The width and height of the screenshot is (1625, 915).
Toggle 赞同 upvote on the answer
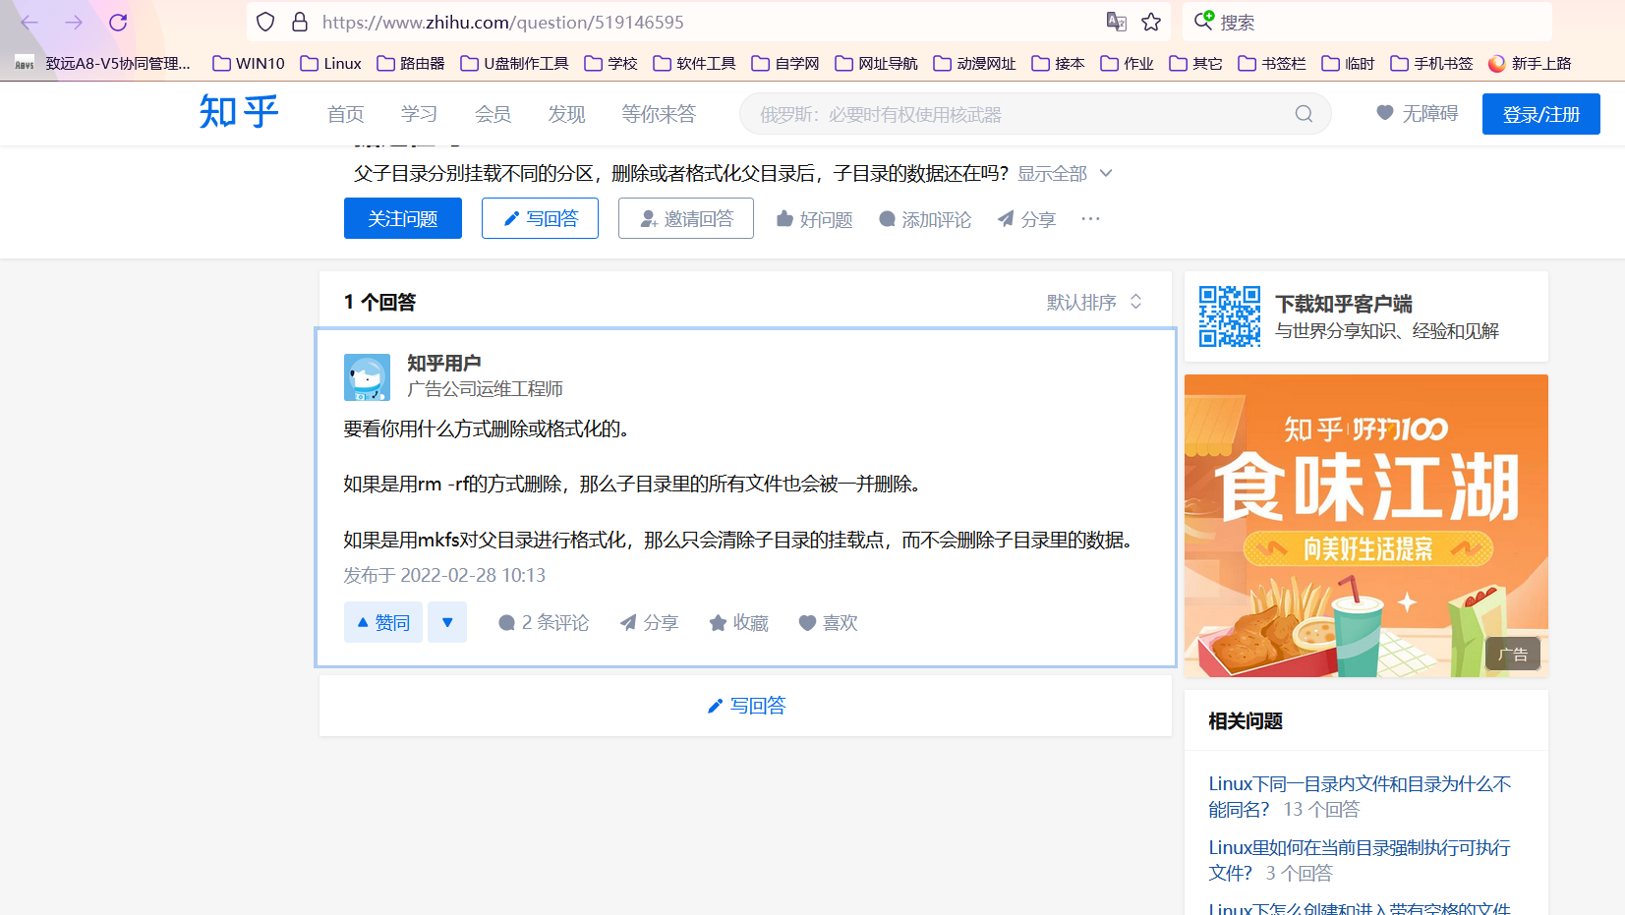(382, 621)
